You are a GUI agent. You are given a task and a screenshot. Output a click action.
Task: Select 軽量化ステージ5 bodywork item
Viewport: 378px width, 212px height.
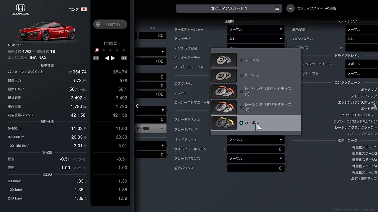pyautogui.click(x=364, y=173)
